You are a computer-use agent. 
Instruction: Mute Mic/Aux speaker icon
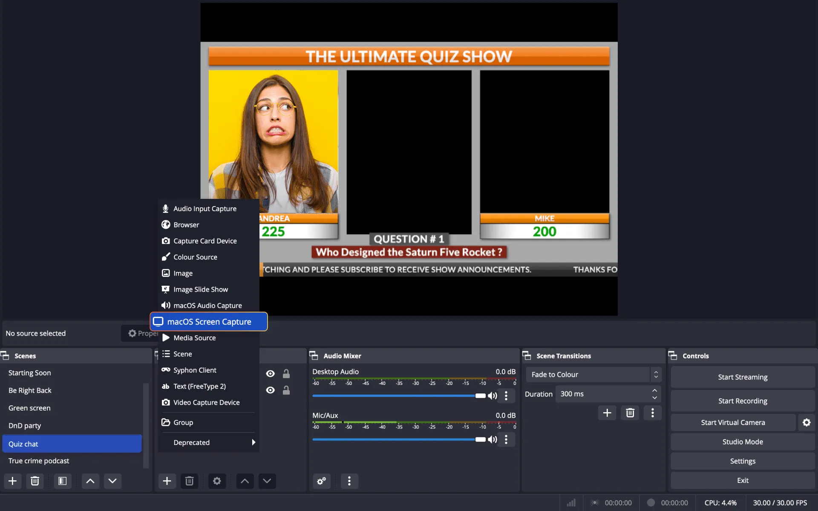[x=493, y=439]
